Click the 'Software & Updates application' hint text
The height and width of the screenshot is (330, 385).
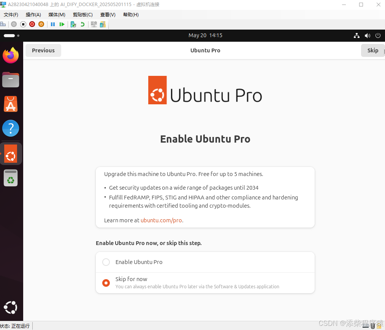click(x=197, y=287)
